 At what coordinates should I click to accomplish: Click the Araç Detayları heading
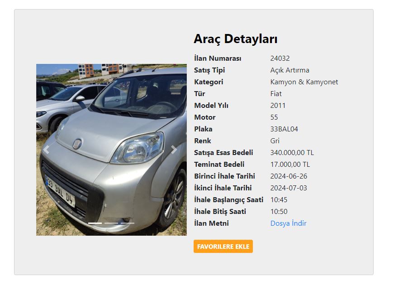(x=235, y=39)
